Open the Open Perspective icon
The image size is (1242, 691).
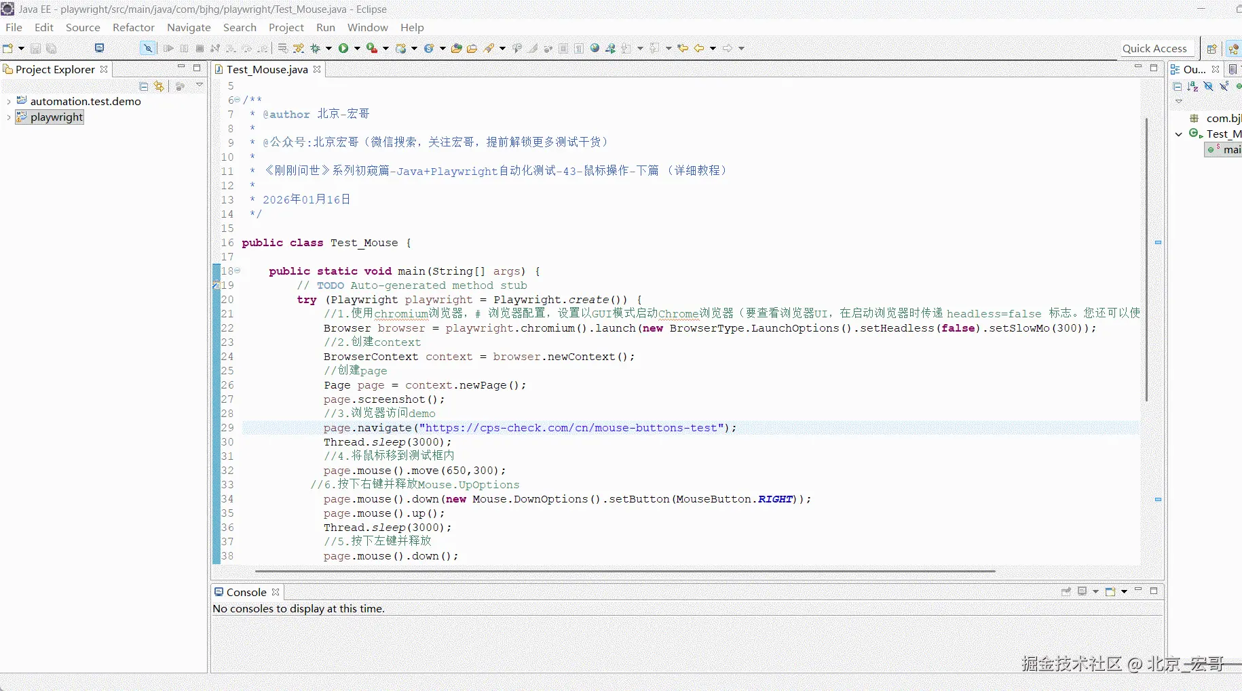1211,49
